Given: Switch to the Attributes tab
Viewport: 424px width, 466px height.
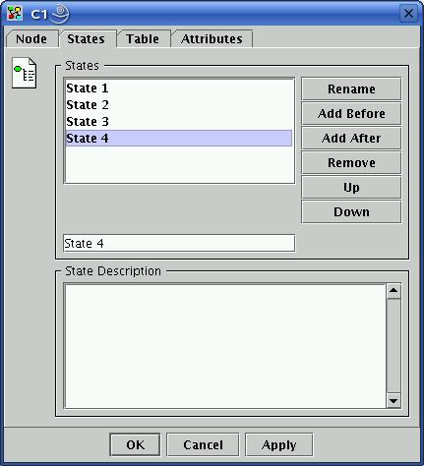Looking at the screenshot, I should pos(212,39).
